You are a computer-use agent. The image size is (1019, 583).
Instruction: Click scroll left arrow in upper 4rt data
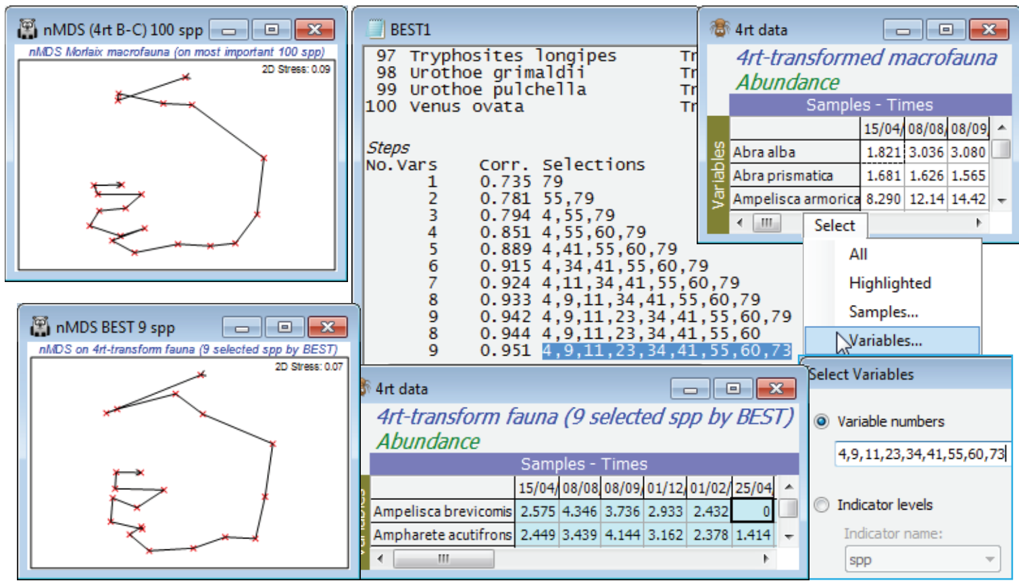(740, 223)
